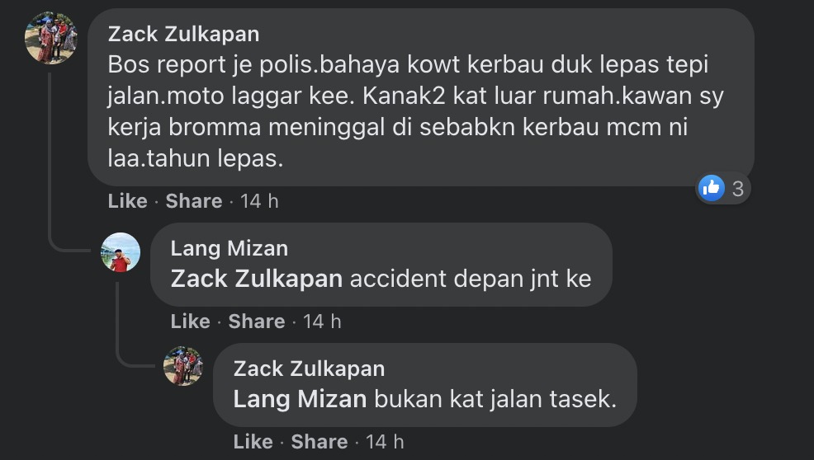814x460 pixels.
Task: Click the Zack Zulkapan mention before 'accident depan jnt'
Action: tap(257, 279)
